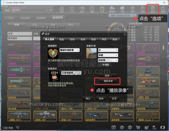Click the film strip icon at bottom right

click(163, 127)
